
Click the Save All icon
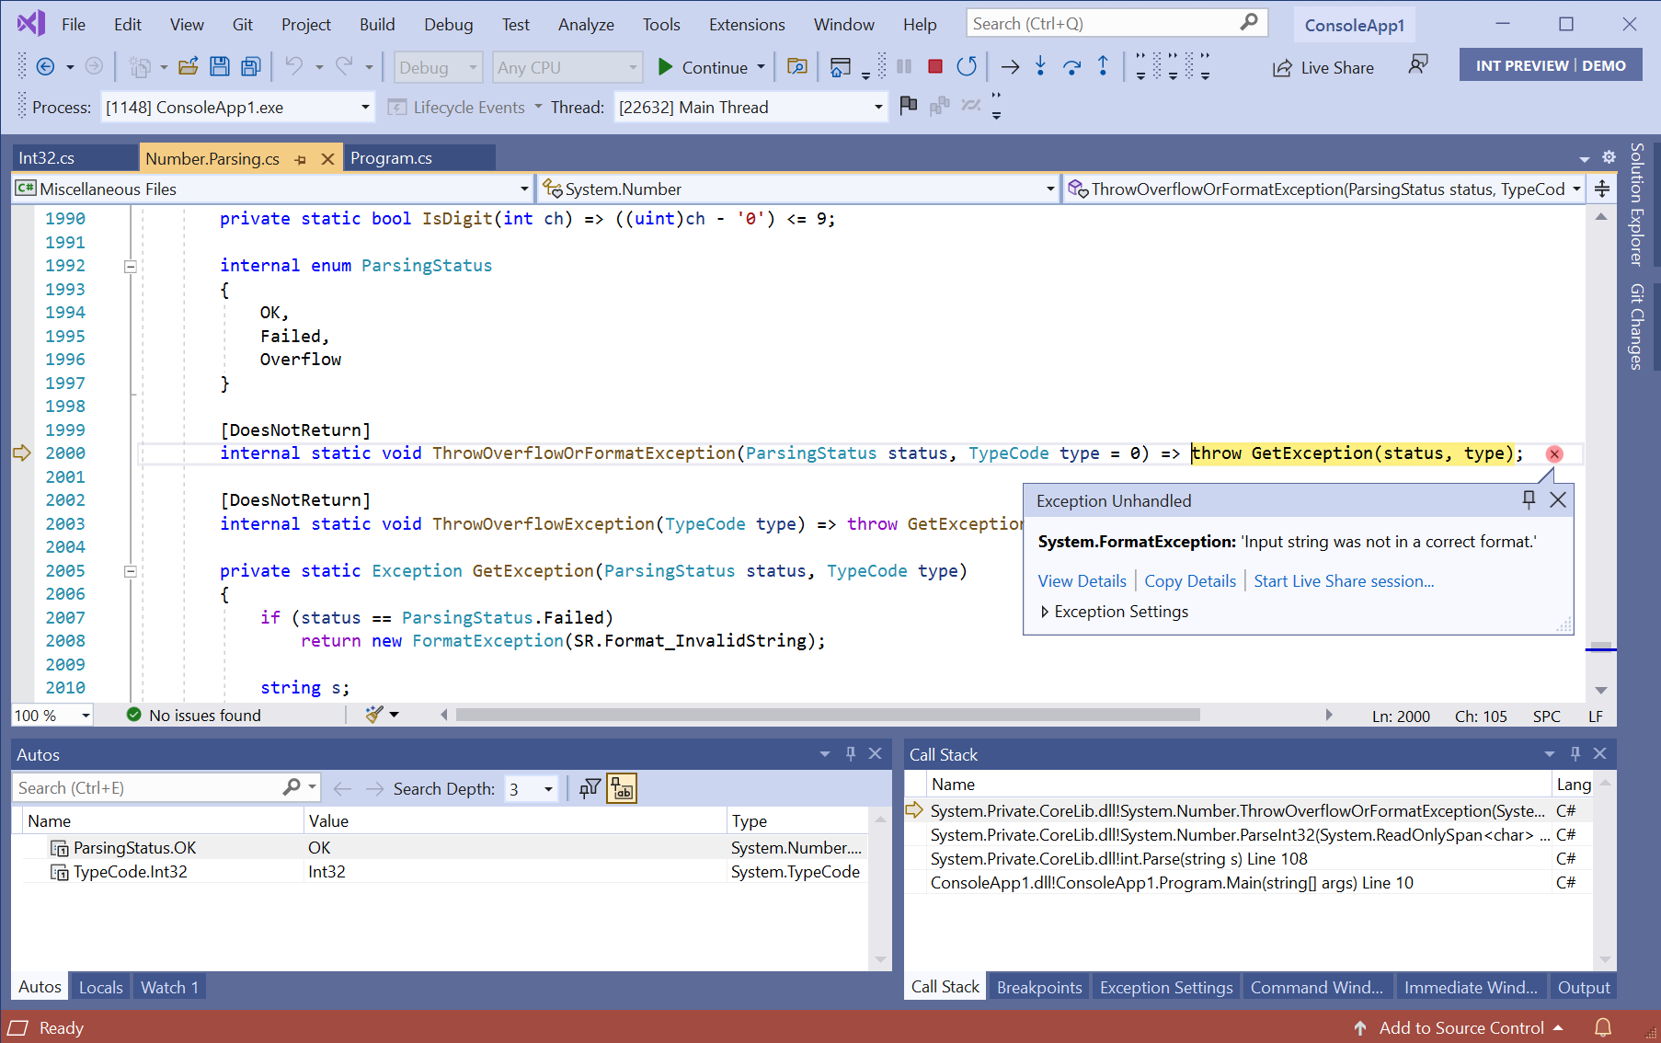pos(251,67)
